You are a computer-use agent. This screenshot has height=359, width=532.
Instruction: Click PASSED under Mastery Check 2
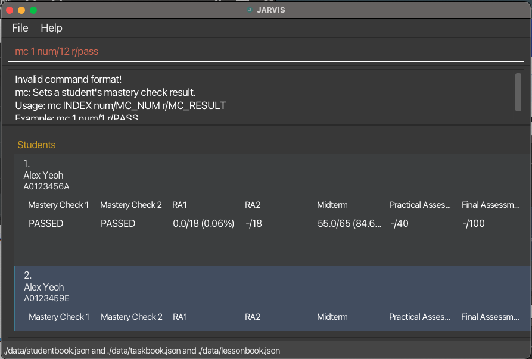pos(118,223)
